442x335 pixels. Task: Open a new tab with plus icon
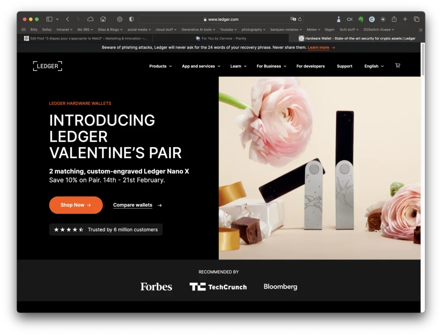[405, 19]
